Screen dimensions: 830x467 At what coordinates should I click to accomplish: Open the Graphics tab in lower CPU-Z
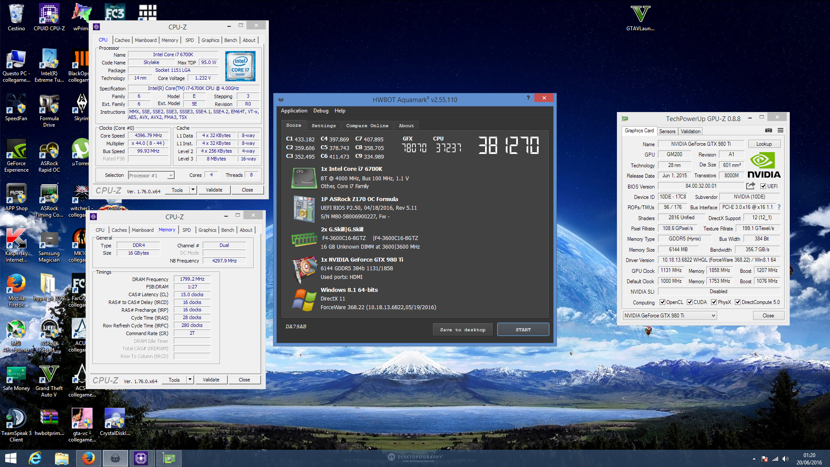(207, 230)
